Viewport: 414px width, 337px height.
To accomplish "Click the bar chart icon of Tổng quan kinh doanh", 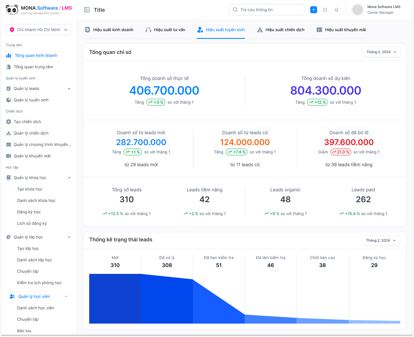I will point(9,55).
